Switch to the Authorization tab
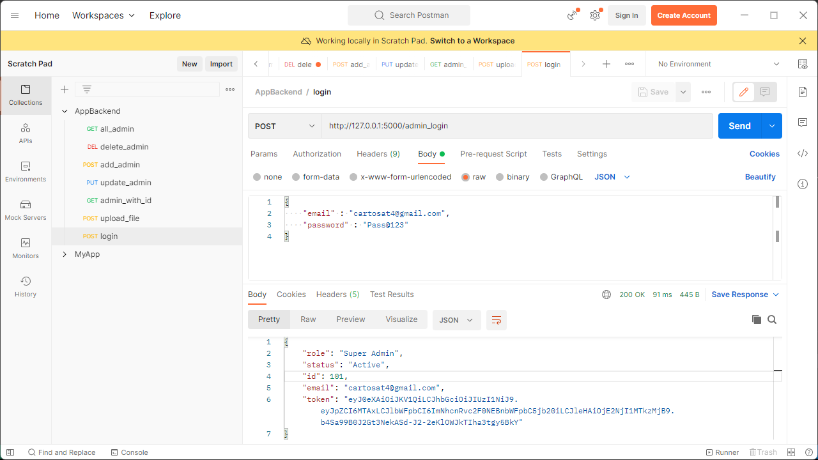818x460 pixels. (317, 154)
